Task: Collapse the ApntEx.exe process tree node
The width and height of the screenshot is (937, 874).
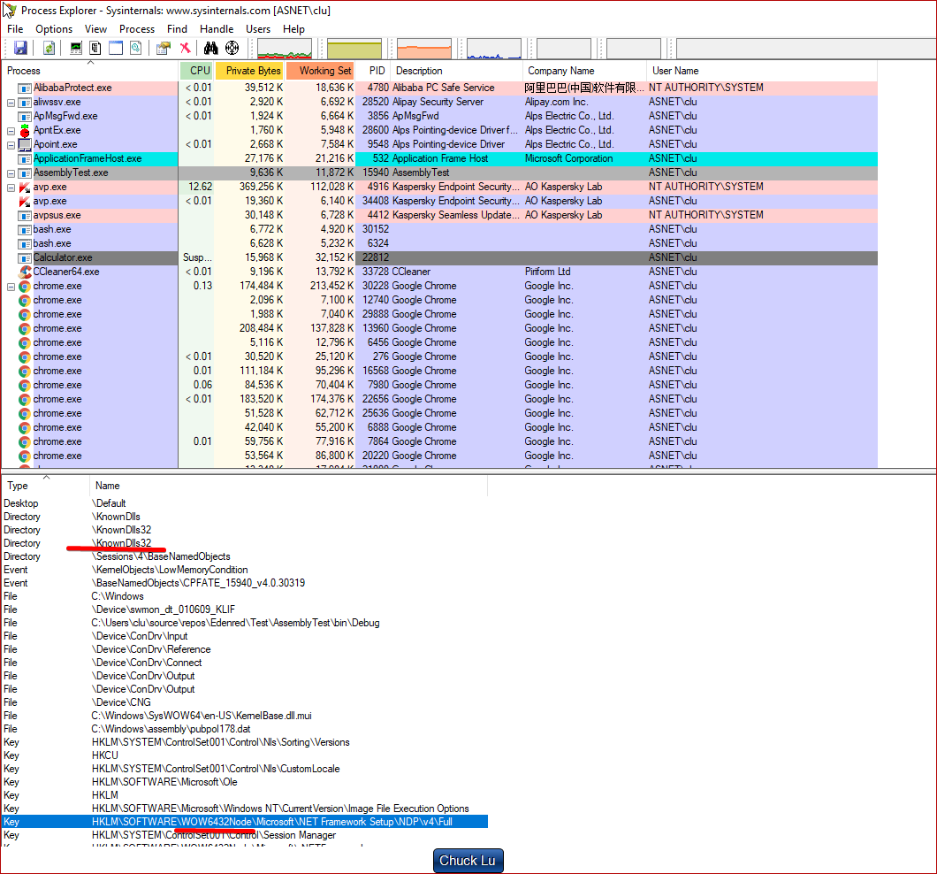Action: pos(11,130)
